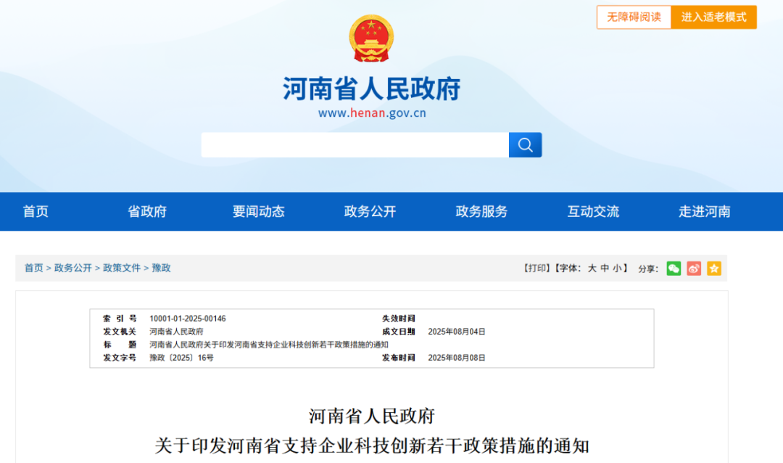Open the 政策文件 breadcrumb link

coord(121,268)
